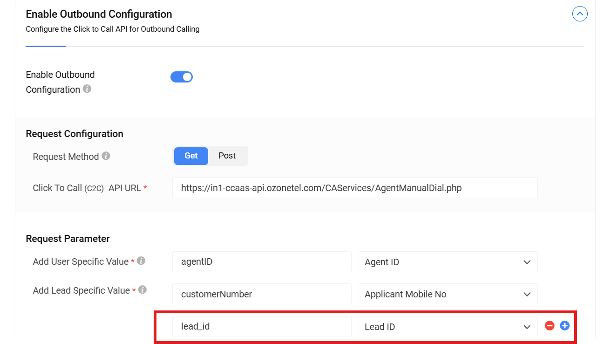Expand the Applicant Mobile No dropdown
The height and width of the screenshot is (344, 604).
click(448, 294)
